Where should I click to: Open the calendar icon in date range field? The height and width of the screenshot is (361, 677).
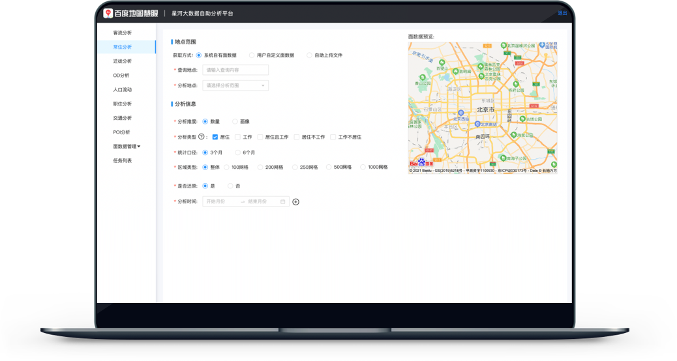[283, 201]
